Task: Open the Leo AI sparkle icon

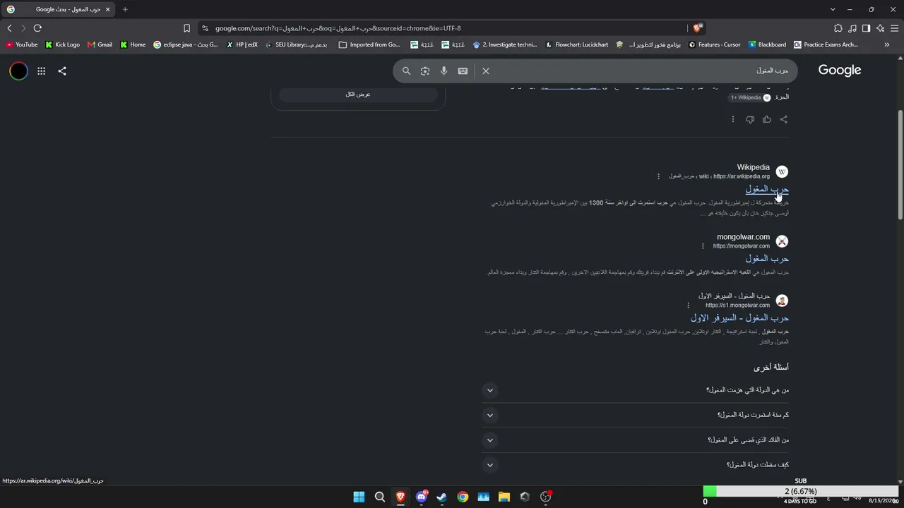Action: tap(880, 28)
